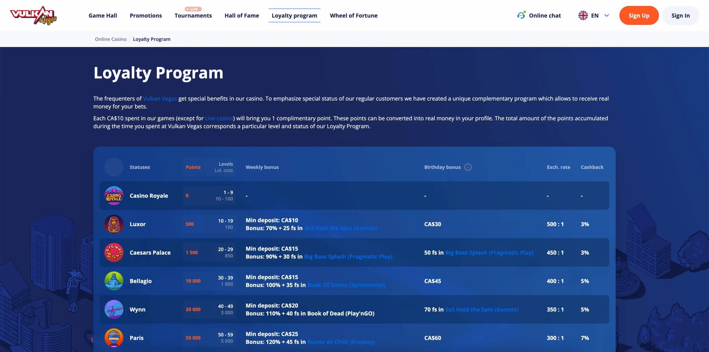Screen dimensions: 709x352
Task: Click the 1 500 points value
Action: 192,253
